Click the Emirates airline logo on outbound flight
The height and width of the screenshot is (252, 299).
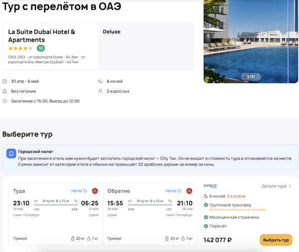(95, 191)
